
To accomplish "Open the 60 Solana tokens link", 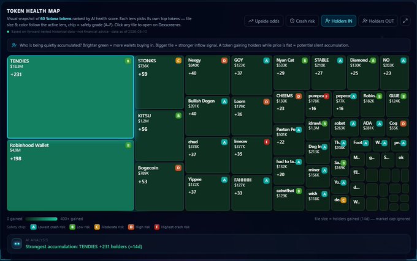I will pos(56,19).
